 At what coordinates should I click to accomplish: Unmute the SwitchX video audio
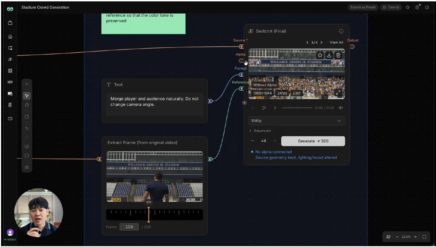pos(341,108)
